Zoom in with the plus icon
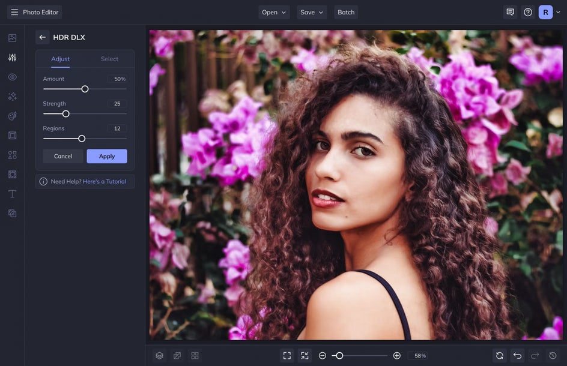The image size is (567, 366). [396, 356]
